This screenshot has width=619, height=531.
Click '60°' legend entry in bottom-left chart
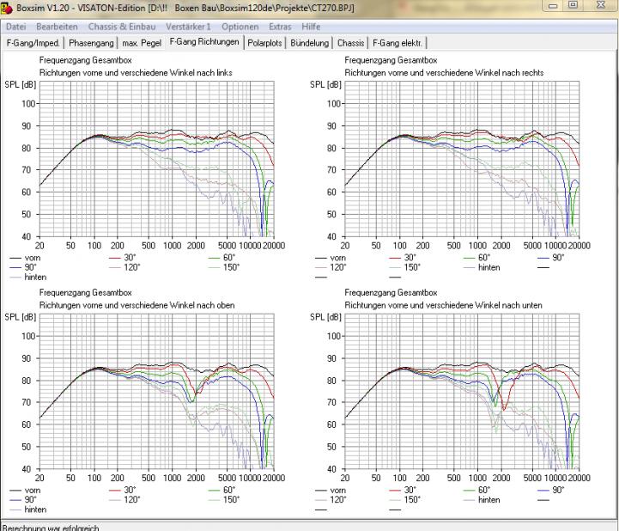222,490
